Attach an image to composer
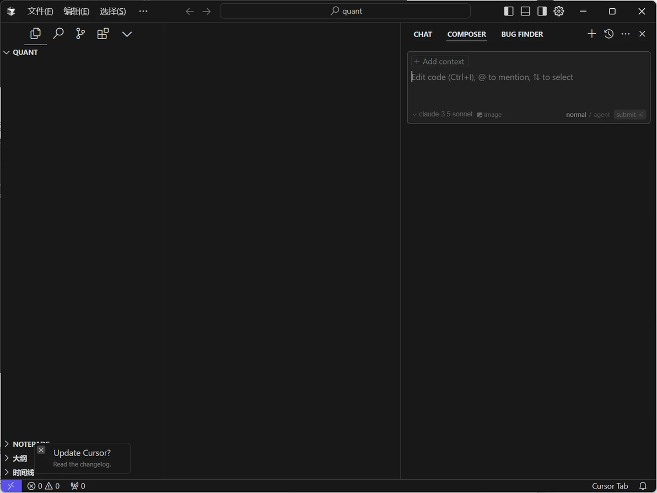 point(489,115)
